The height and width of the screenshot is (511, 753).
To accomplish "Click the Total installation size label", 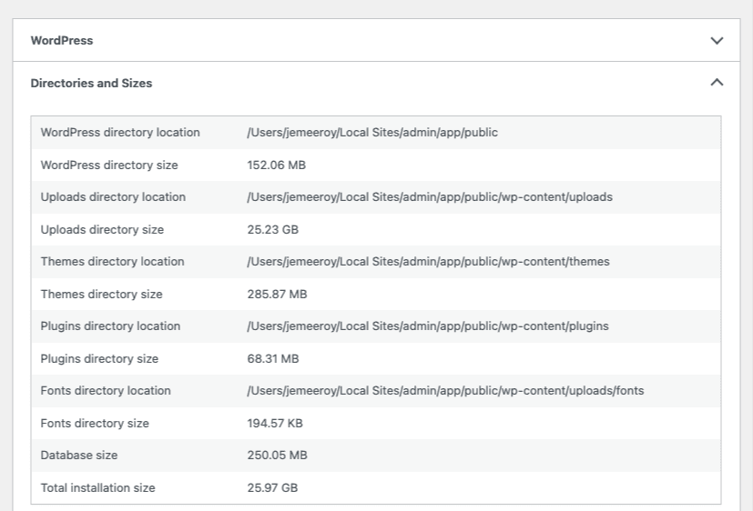I will (x=98, y=488).
